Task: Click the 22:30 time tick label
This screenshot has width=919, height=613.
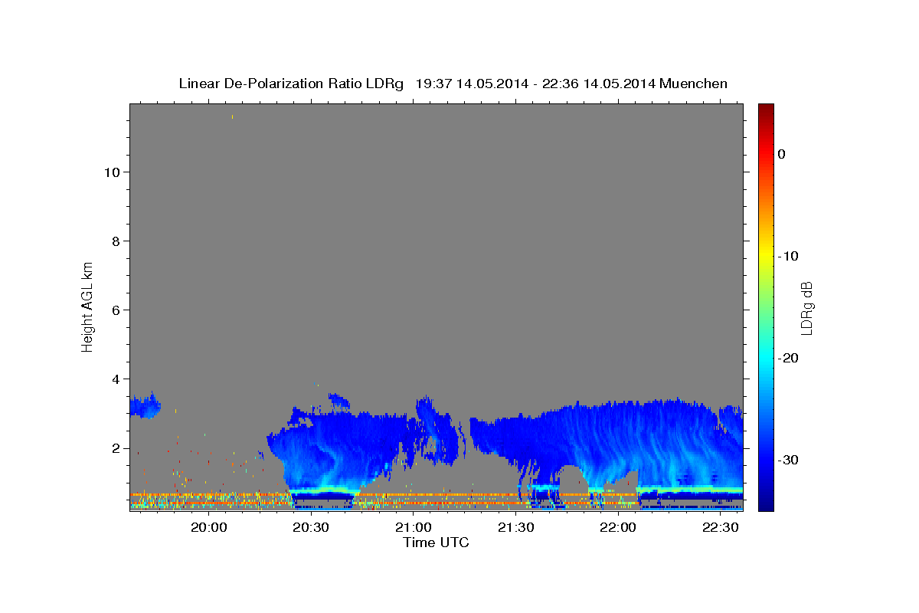Action: point(720,527)
